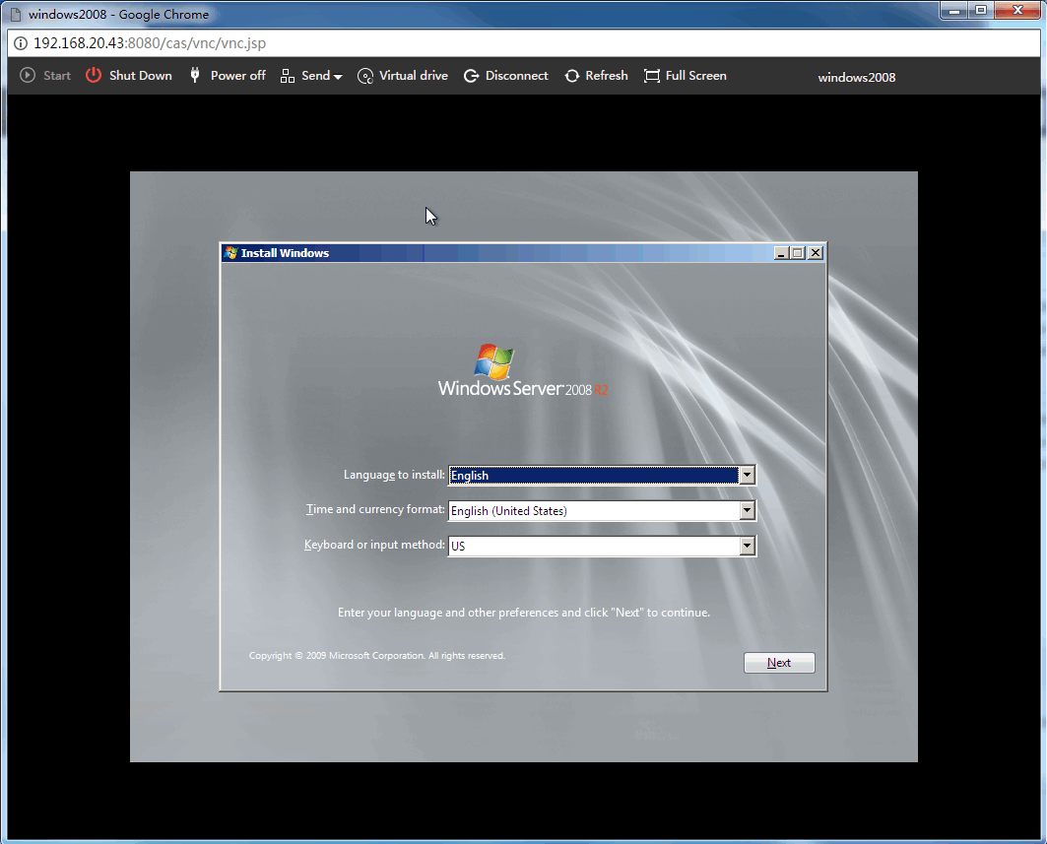Expand Keyboard or input method dropdown arrow

point(748,546)
